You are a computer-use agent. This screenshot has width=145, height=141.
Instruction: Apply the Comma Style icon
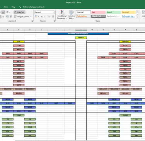click(x=45, y=17)
